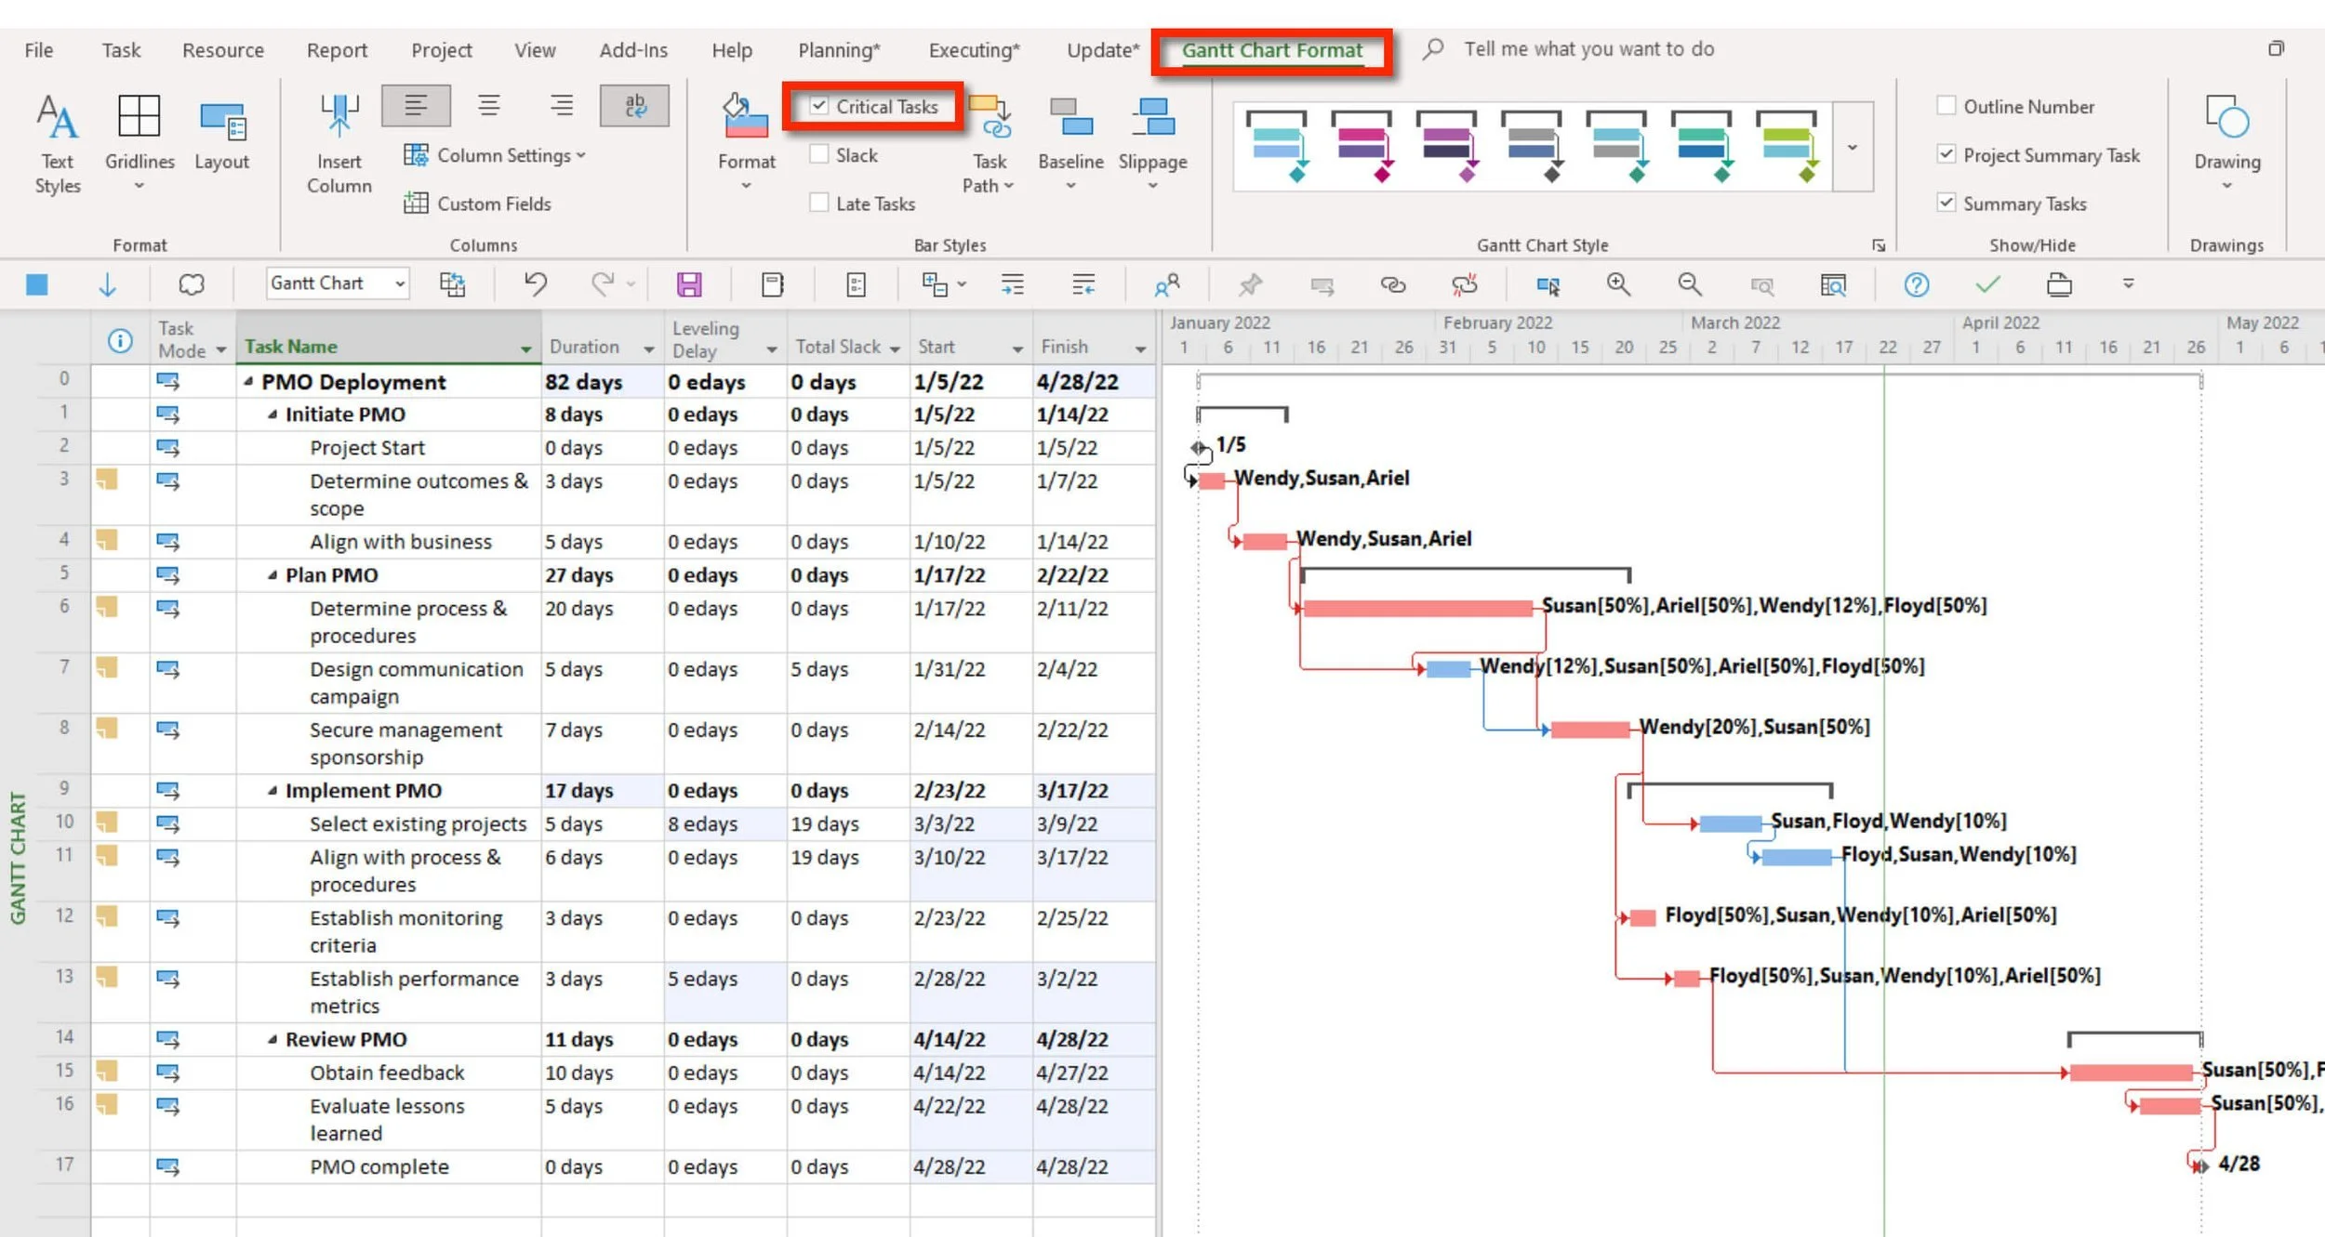
Task: Click the Scroll to Task icon
Action: (1548, 285)
